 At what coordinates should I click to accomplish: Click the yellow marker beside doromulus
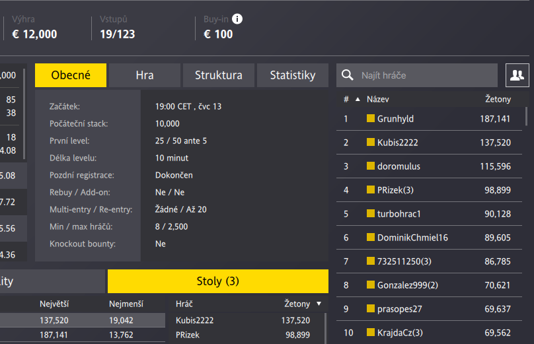371,166
